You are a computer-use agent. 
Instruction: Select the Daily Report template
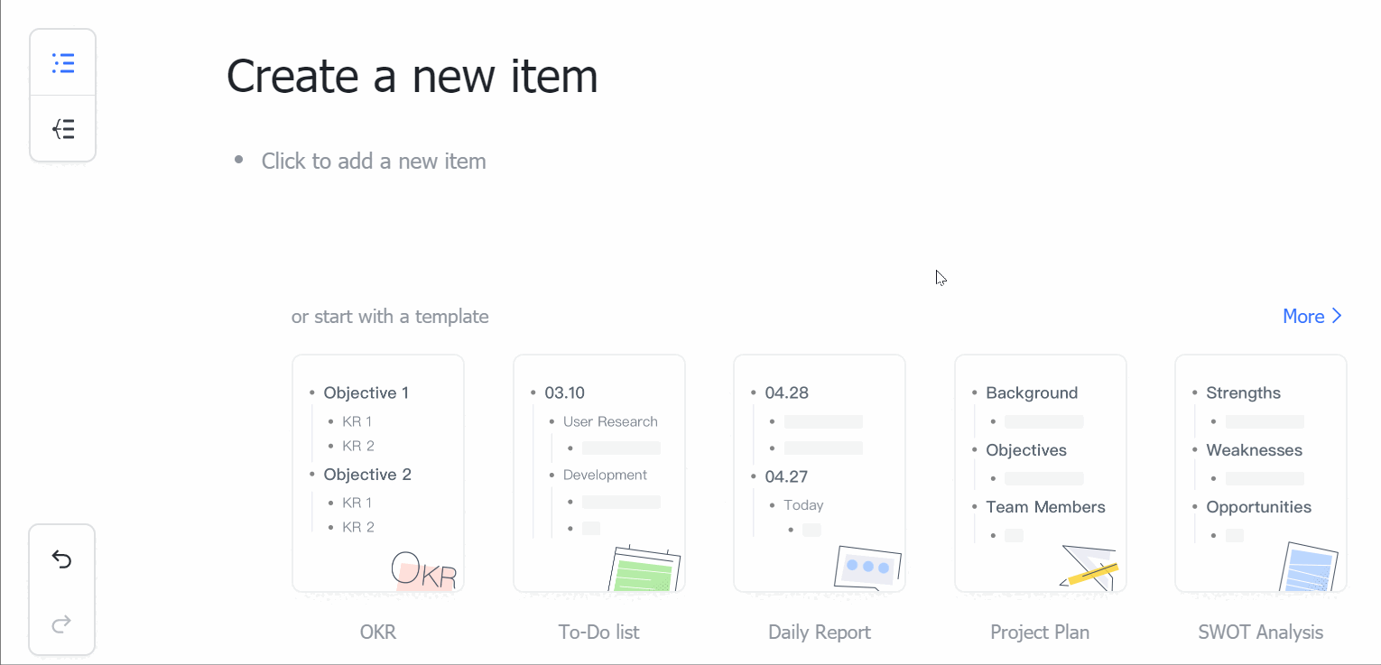coord(819,474)
